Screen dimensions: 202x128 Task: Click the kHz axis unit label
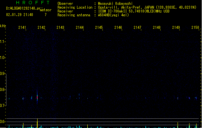[3, 26]
